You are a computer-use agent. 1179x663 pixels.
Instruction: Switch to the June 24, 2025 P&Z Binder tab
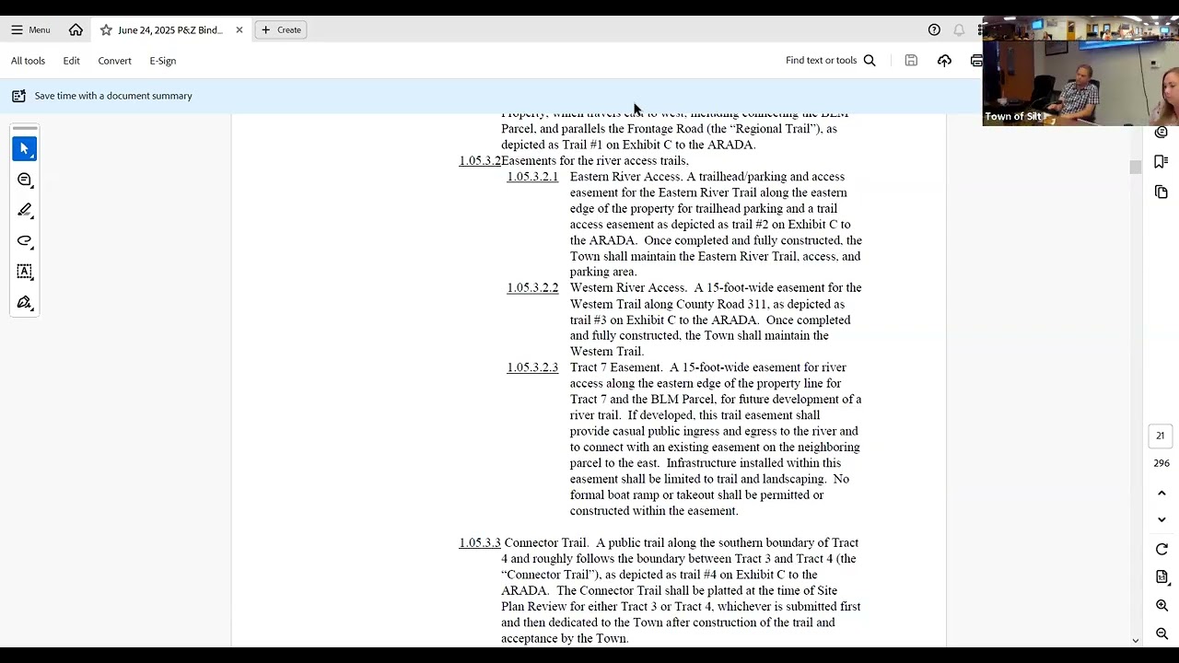coord(170,29)
